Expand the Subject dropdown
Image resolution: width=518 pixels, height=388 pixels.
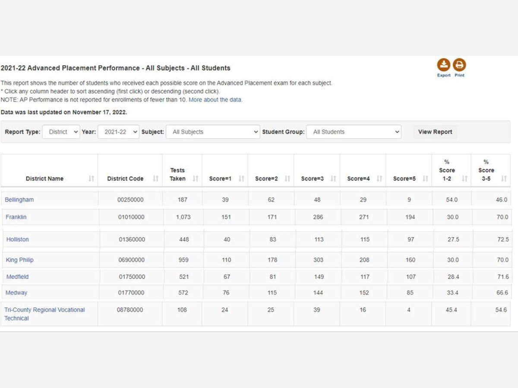coord(213,132)
